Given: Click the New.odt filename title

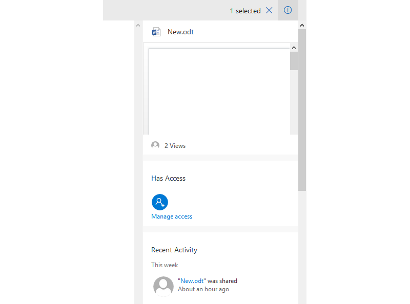Looking at the screenshot, I should point(180,32).
